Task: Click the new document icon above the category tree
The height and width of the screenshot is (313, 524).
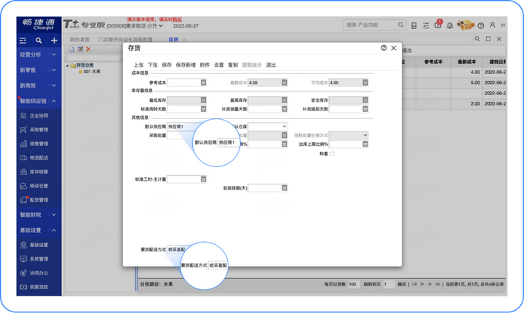Action: point(72,49)
